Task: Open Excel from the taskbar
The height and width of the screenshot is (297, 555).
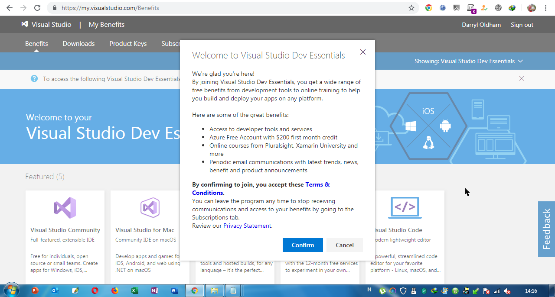Action: tap(134, 291)
